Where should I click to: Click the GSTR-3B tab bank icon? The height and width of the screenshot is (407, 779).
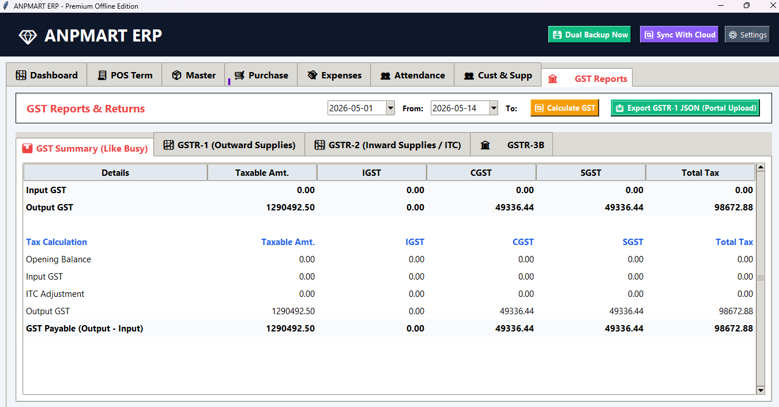tap(485, 145)
